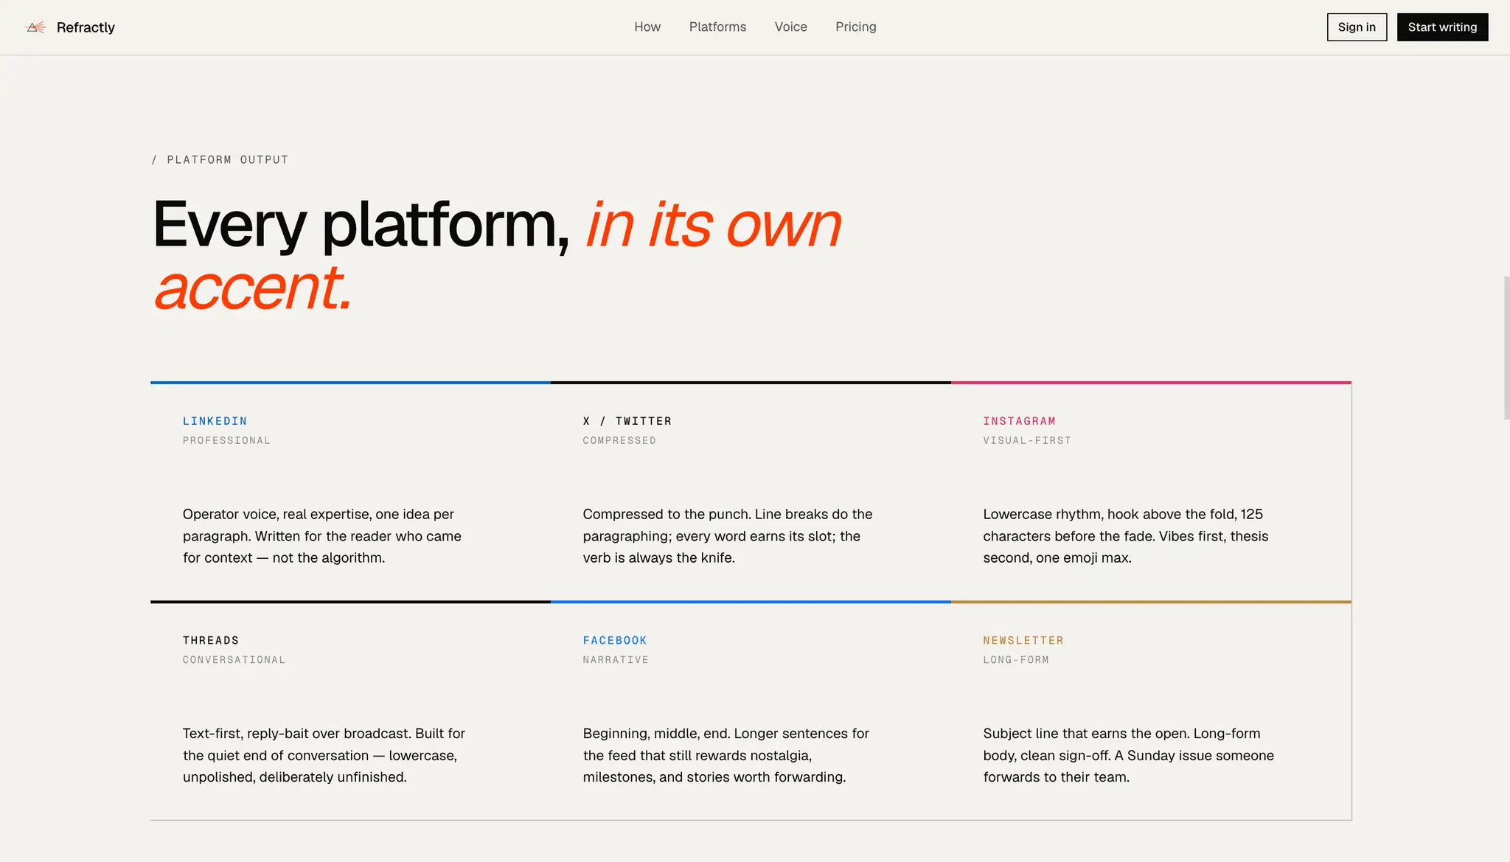Click the NARRATIVE subtitle label
Image resolution: width=1510 pixels, height=862 pixels.
(616, 660)
